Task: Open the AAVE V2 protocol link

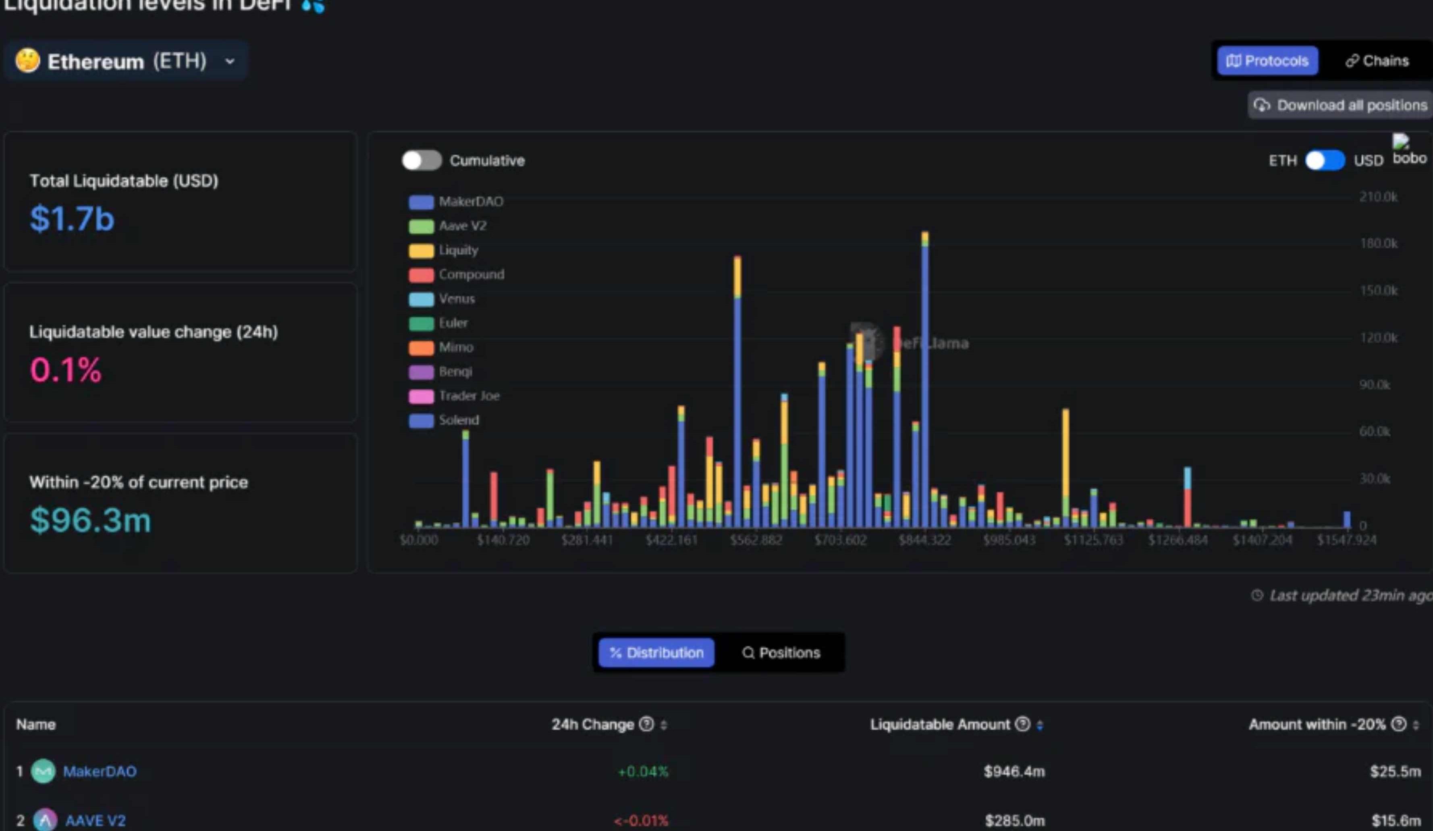Action: coord(95,820)
